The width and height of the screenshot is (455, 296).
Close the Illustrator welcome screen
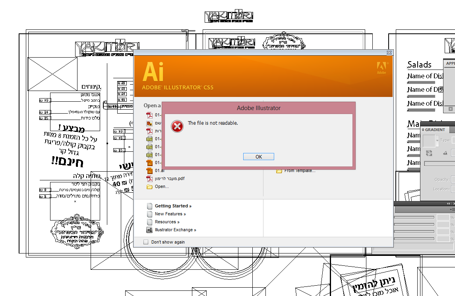[389, 52]
